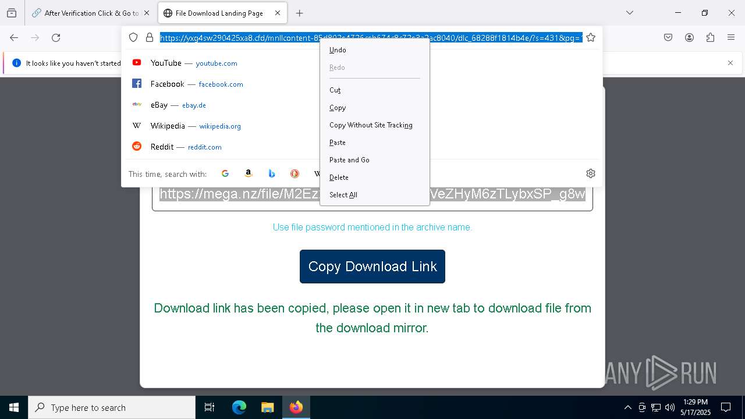The height and width of the screenshot is (419, 745).
Task: Search this time with Google
Action: 225,173
